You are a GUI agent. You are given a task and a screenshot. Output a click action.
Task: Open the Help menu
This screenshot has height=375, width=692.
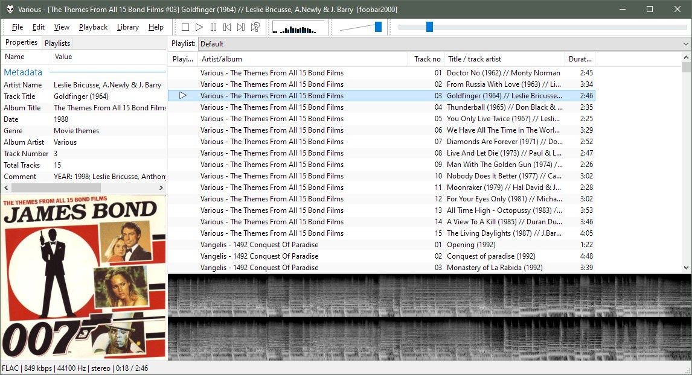[x=156, y=27]
